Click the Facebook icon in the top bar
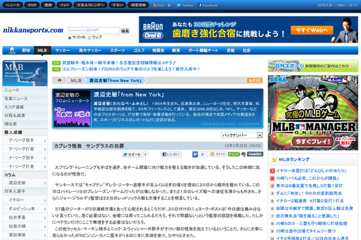The height and width of the screenshot is (240, 361). [x=200, y=5]
